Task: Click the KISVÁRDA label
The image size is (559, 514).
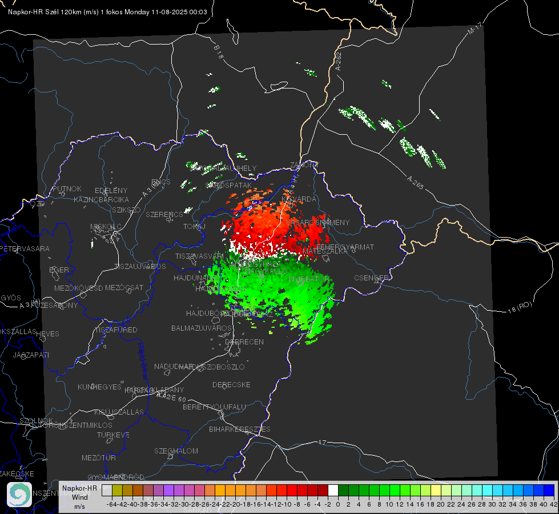Action: (299, 199)
